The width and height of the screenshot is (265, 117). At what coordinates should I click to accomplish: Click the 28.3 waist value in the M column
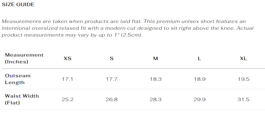pyautogui.click(x=156, y=100)
